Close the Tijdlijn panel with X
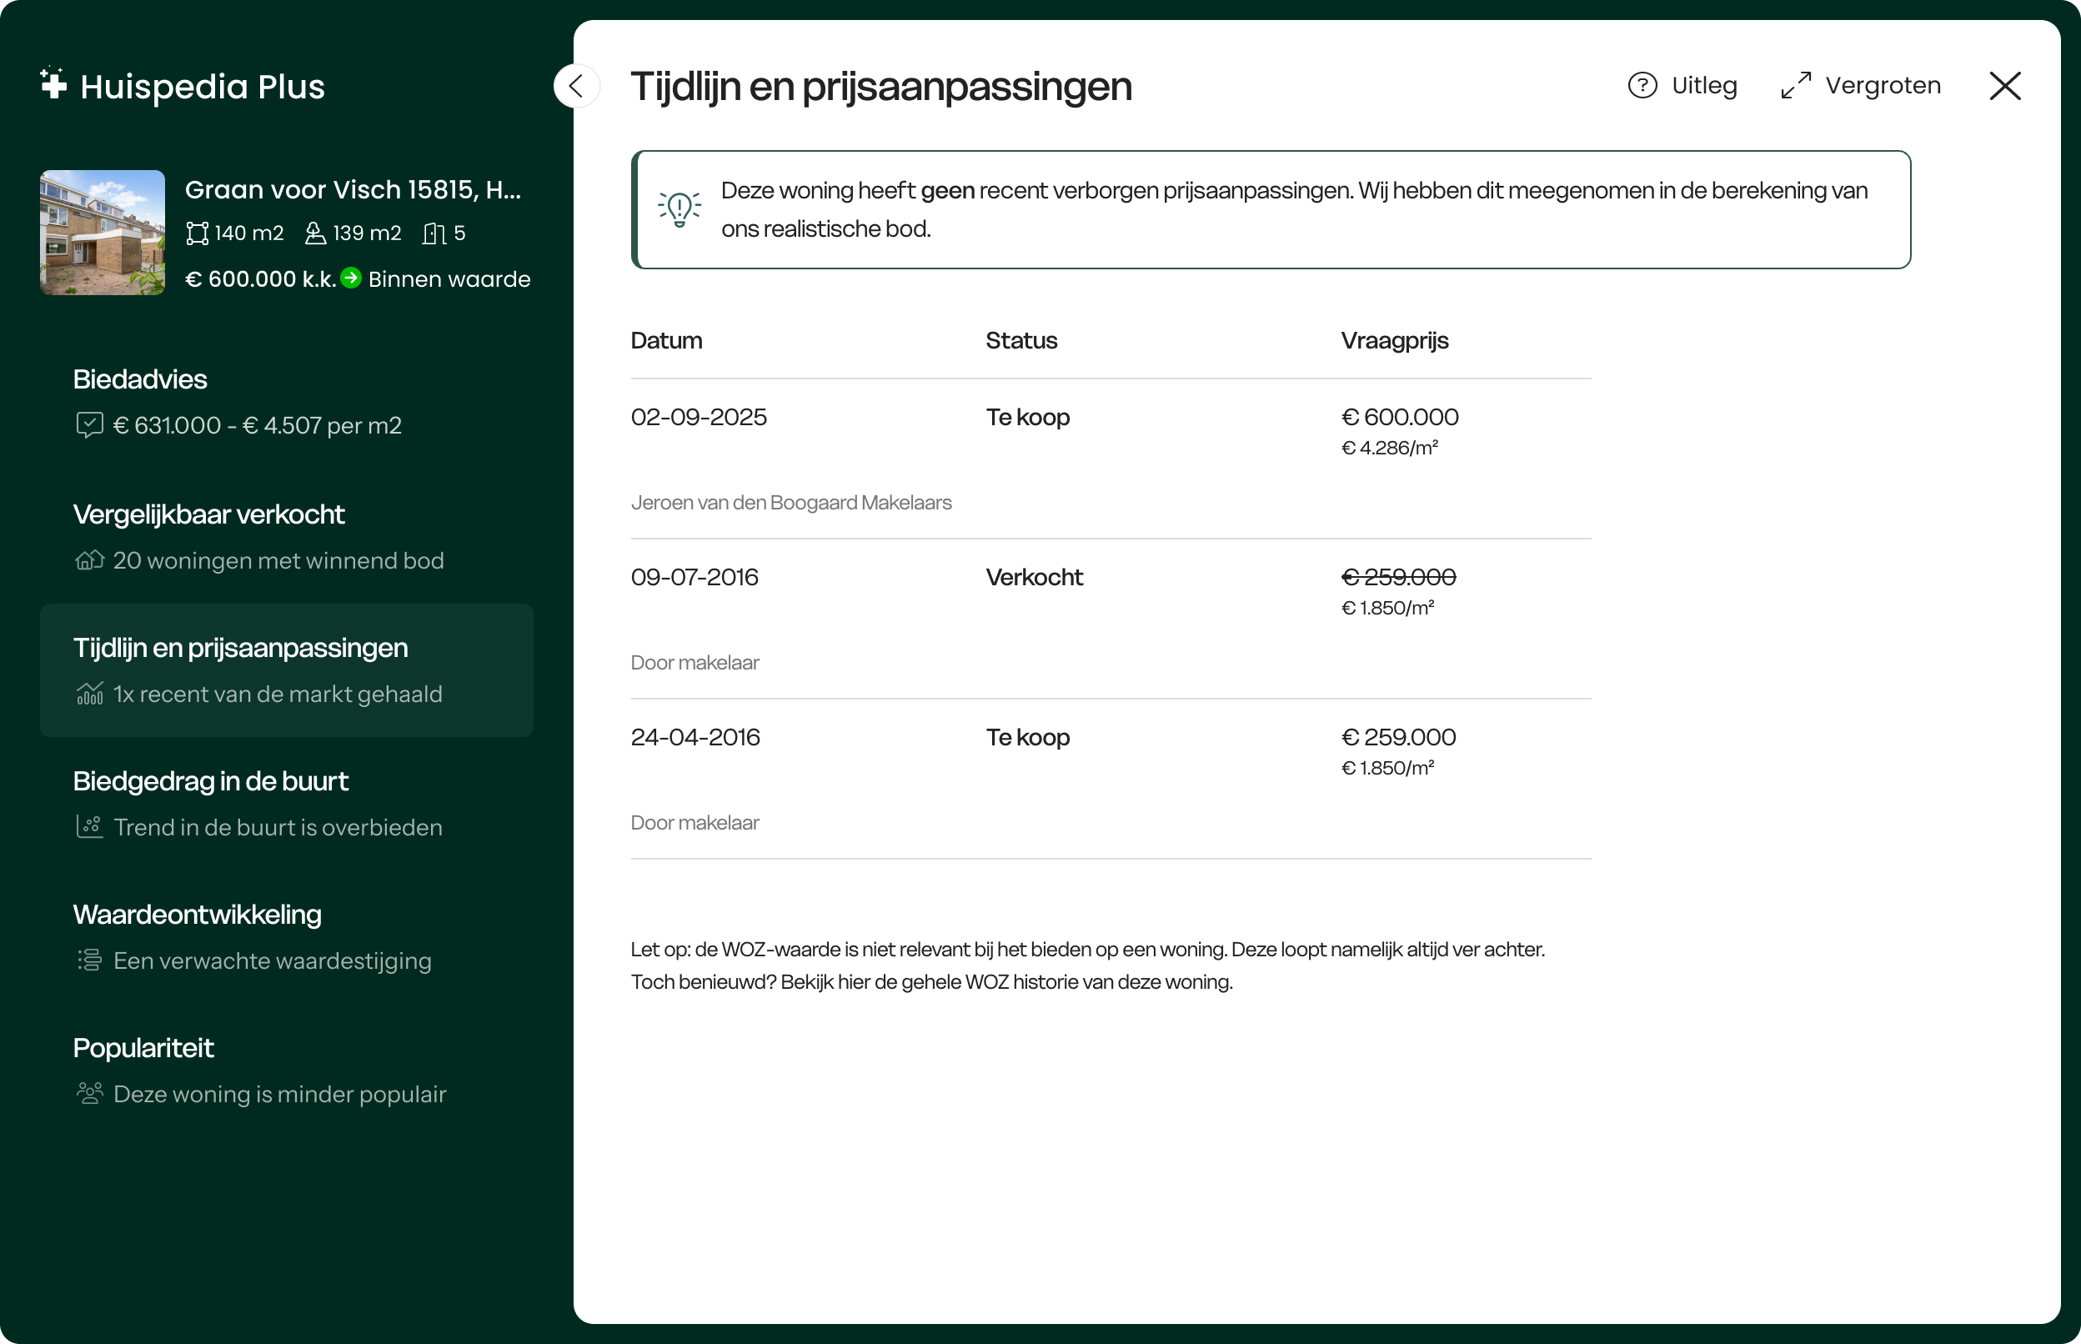The image size is (2081, 1344). pyautogui.click(x=2004, y=86)
